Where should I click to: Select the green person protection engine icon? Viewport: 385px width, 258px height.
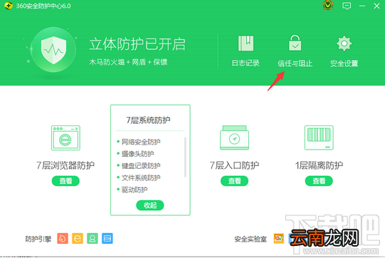93,238
